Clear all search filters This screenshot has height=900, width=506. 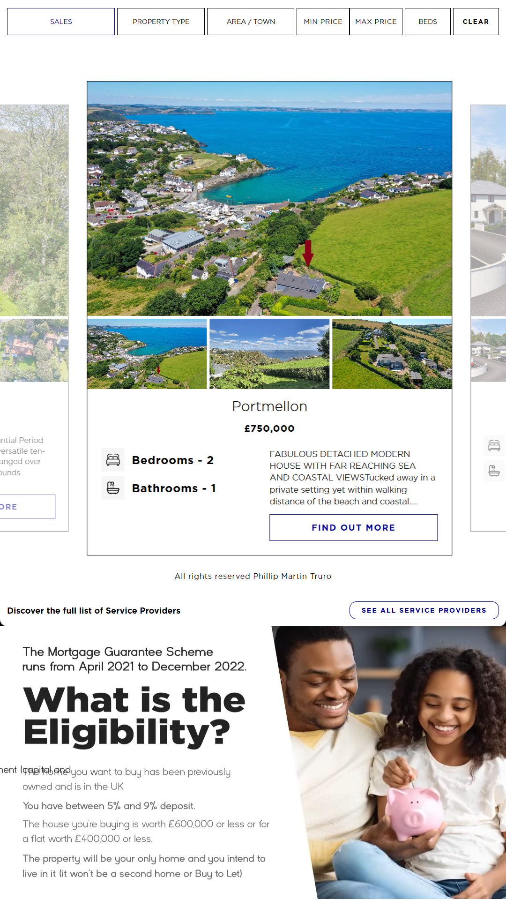(x=476, y=22)
